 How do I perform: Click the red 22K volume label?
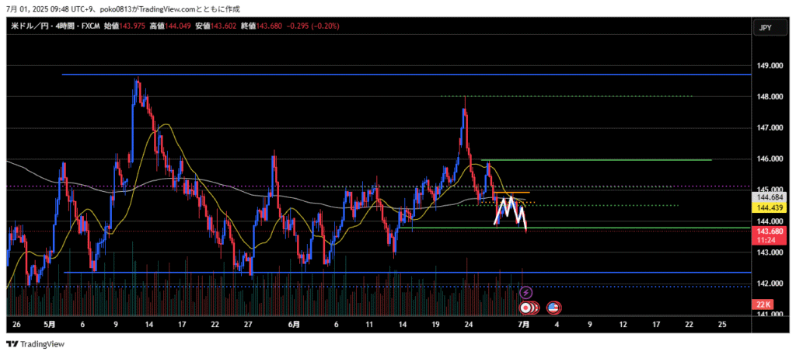click(x=763, y=304)
